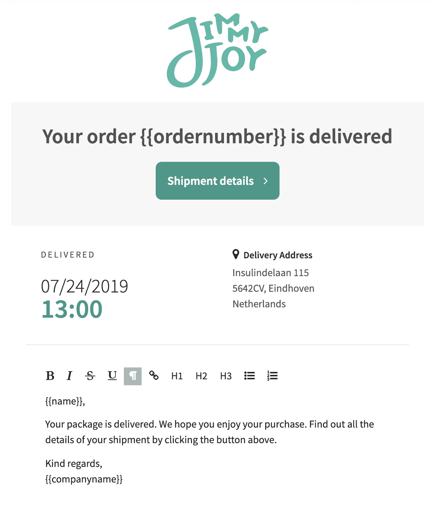Apply Heading 1 style
436x507 pixels.
[x=177, y=376]
